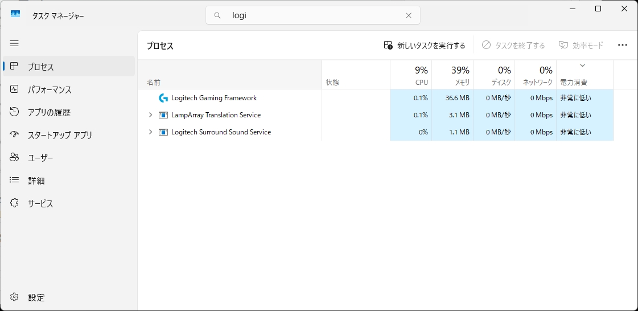Screen dimensions: 638x311
Task: Expand LampArray Translation Service group
Action: pyautogui.click(x=150, y=115)
